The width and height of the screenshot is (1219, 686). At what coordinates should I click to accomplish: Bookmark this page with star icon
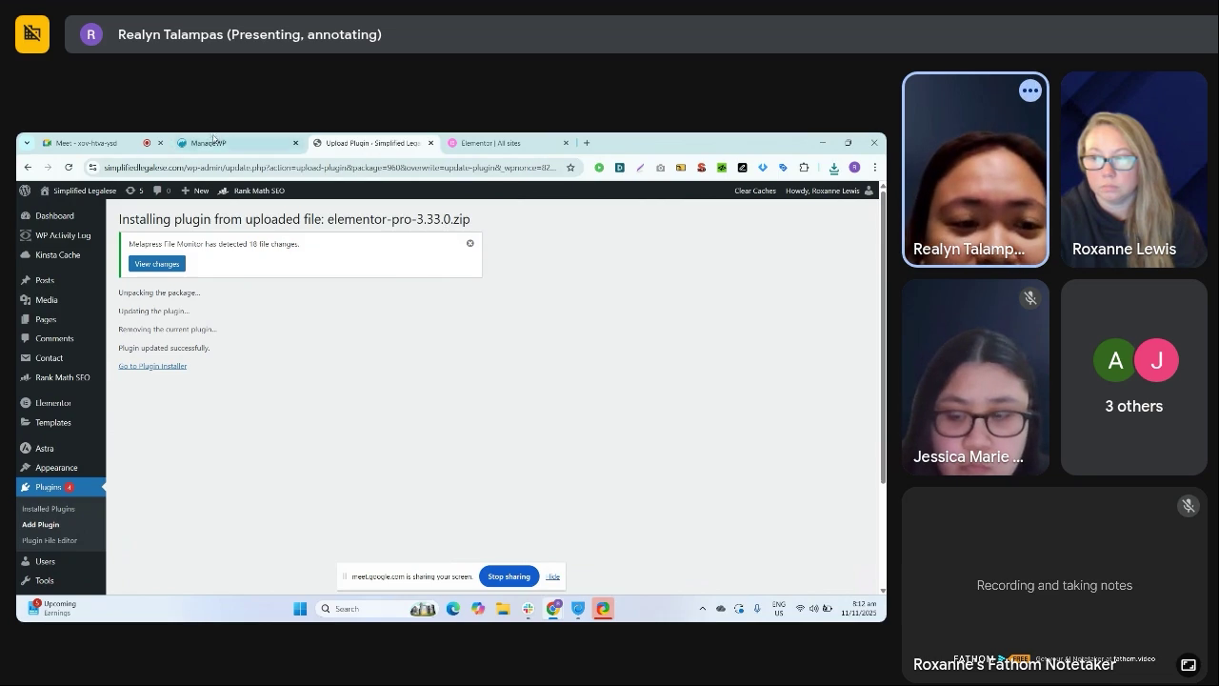570,168
